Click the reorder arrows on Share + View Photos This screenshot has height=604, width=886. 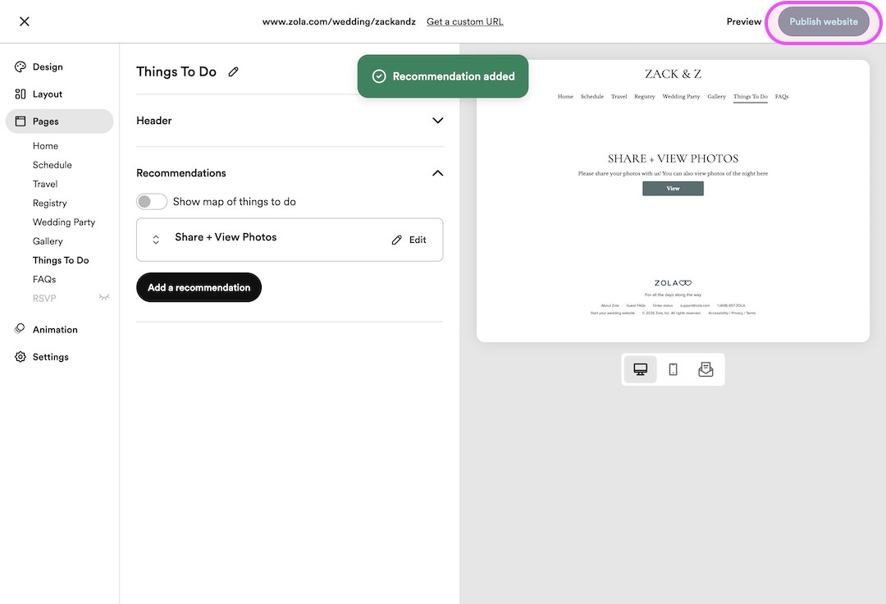tap(156, 240)
